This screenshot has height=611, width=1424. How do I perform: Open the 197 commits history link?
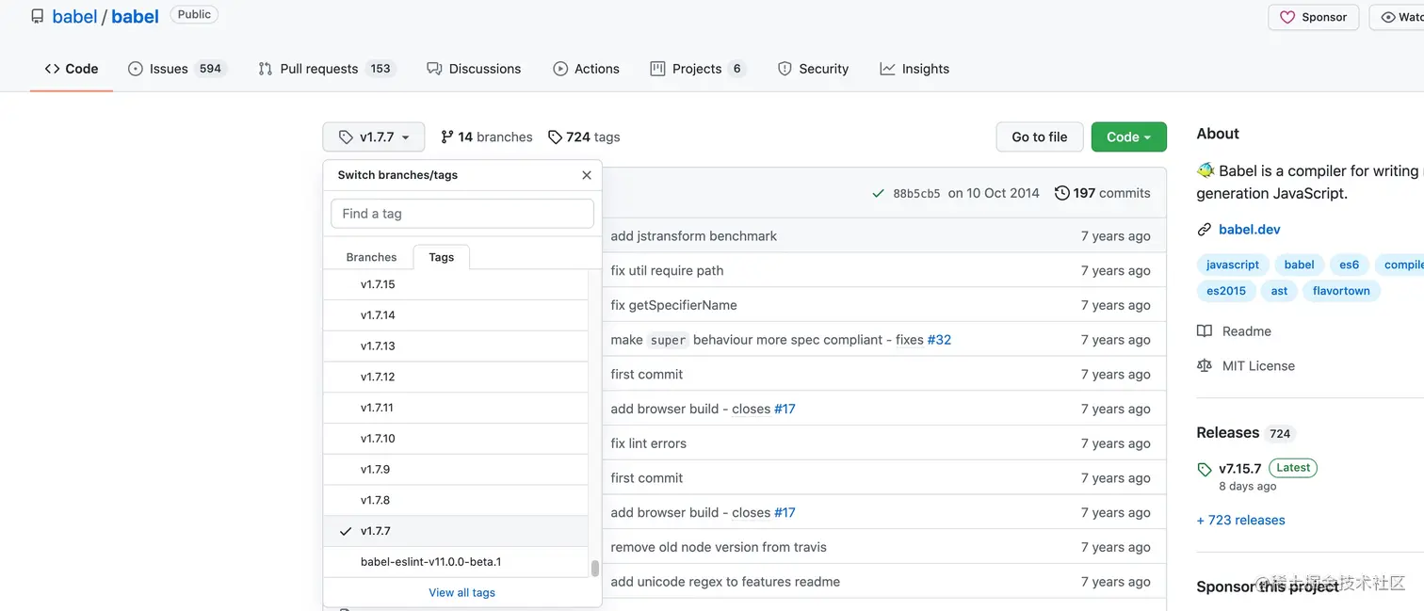click(x=1103, y=193)
